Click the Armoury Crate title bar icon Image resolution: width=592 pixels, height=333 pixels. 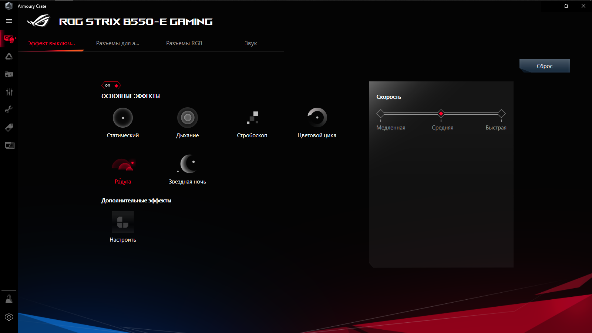tap(9, 6)
